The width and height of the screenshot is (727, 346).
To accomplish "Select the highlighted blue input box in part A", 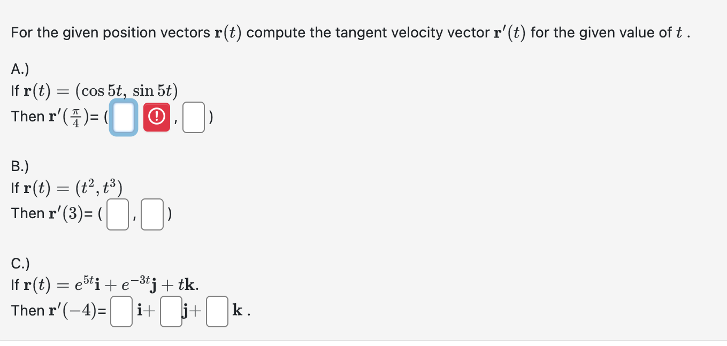I will pyautogui.click(x=123, y=117).
